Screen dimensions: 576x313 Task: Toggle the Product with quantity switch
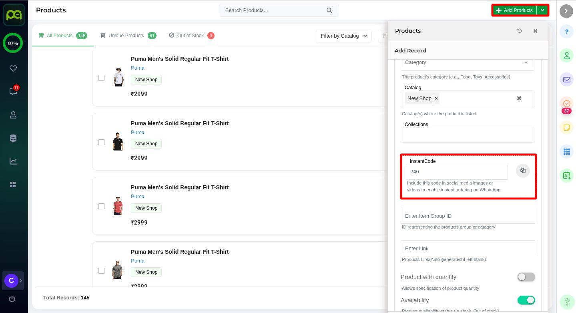click(x=526, y=277)
